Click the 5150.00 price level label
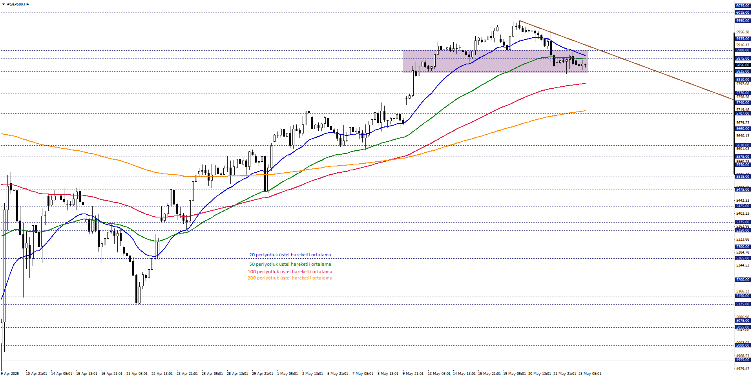This screenshot has width=752, height=378. (743, 296)
